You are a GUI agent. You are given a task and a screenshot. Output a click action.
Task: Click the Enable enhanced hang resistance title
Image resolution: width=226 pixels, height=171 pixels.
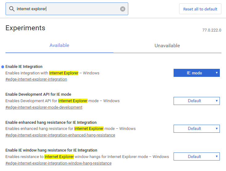click(51, 123)
